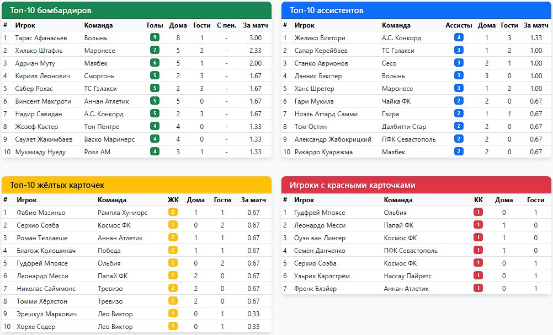Click the yellow card badge for Фабио Мазиньо
This screenshot has height=335, width=553.
click(173, 213)
